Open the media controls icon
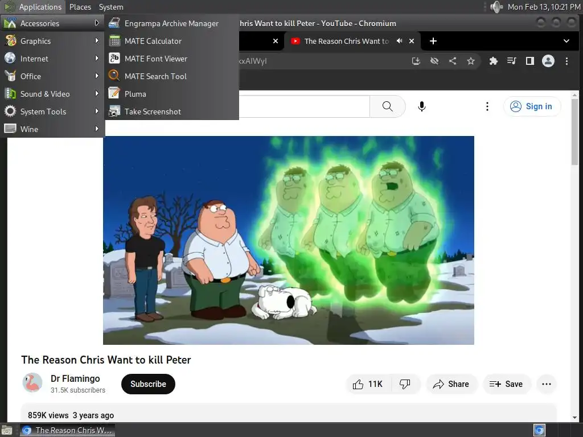 click(x=512, y=61)
